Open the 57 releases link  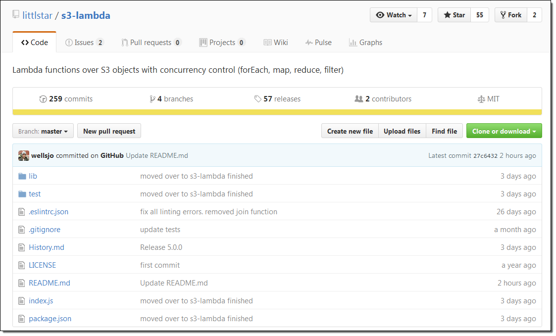277,99
